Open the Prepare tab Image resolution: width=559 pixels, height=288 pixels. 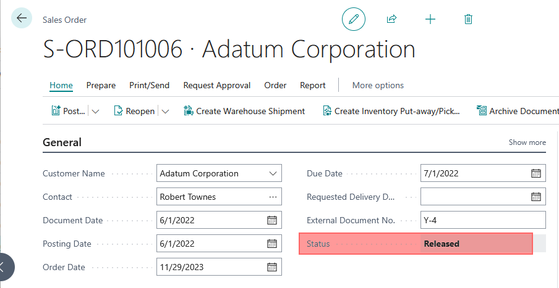click(101, 85)
